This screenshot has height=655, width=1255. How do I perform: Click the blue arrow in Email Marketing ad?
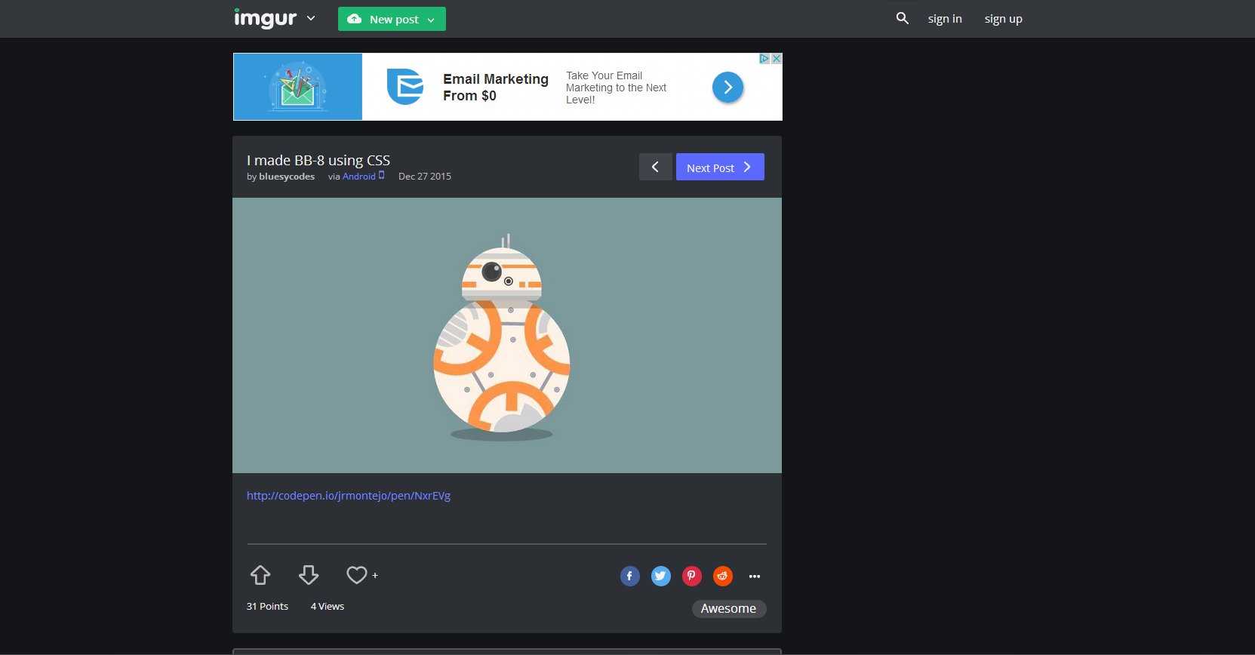click(728, 88)
